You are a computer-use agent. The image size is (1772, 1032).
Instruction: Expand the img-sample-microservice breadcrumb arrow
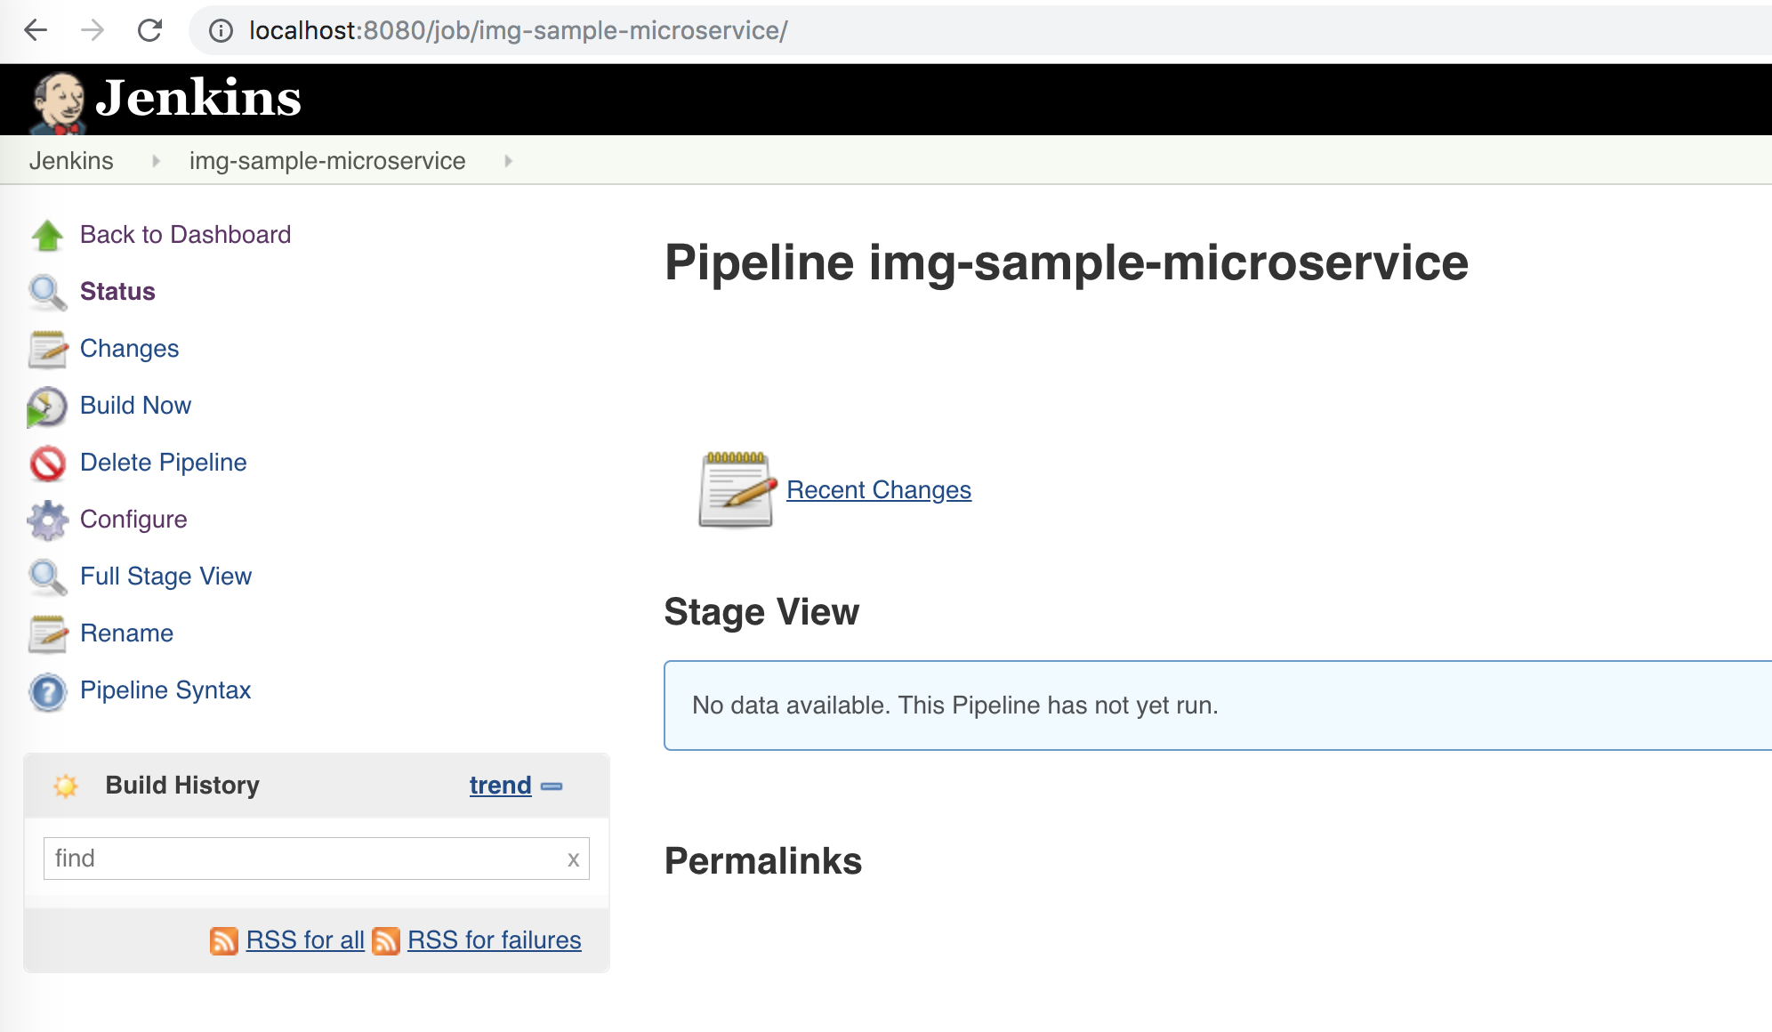click(x=508, y=161)
